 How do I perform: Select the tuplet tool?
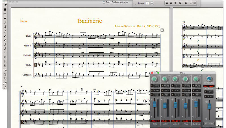tap(5, 83)
